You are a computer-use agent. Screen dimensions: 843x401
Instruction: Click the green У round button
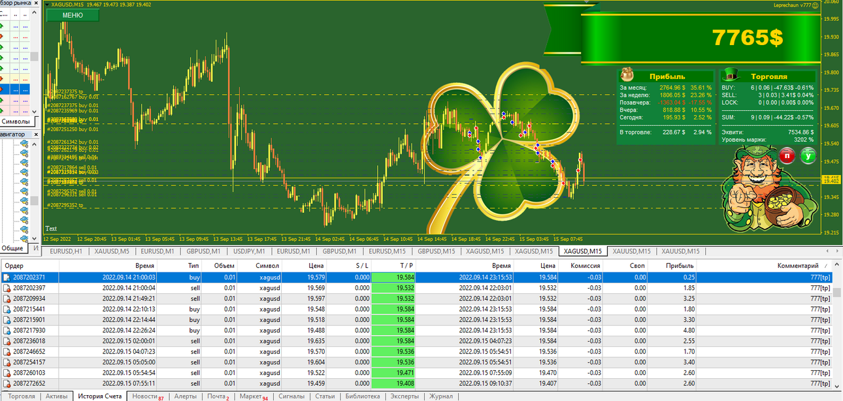808,155
